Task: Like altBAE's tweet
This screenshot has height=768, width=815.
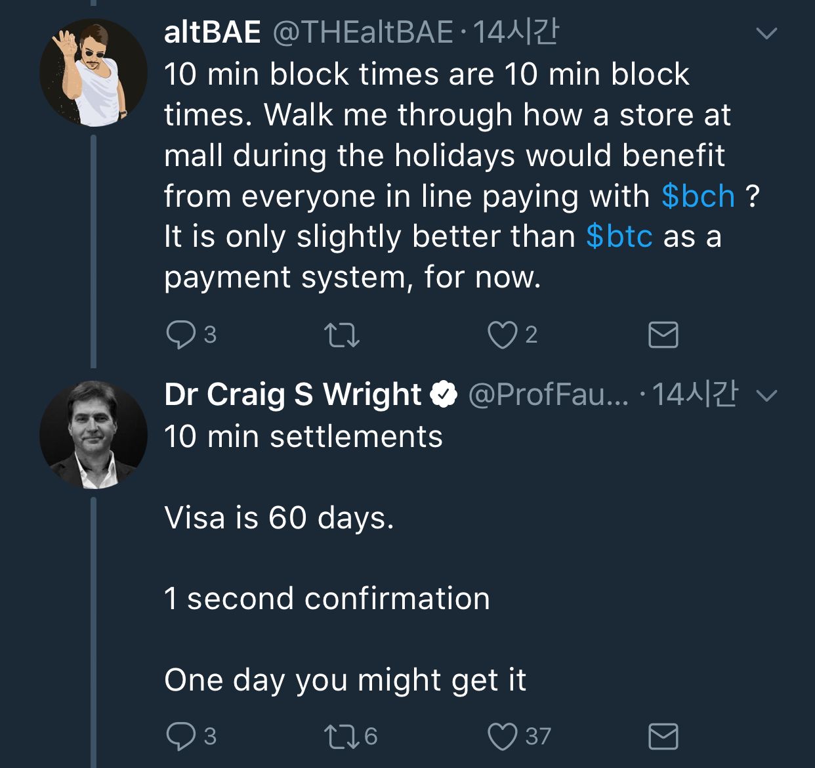Action: (x=503, y=335)
